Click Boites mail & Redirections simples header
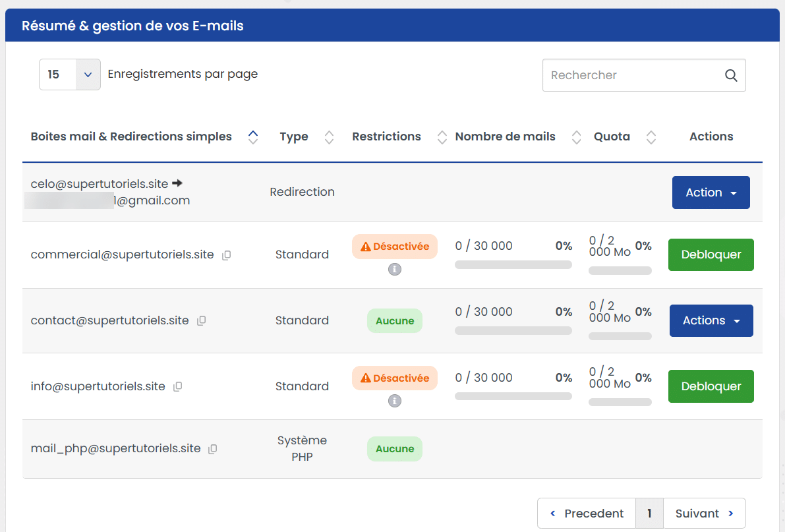Image resolution: width=785 pixels, height=532 pixels. [131, 136]
